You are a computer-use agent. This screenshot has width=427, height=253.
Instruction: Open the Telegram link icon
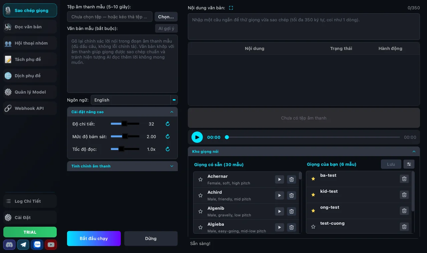(23, 245)
